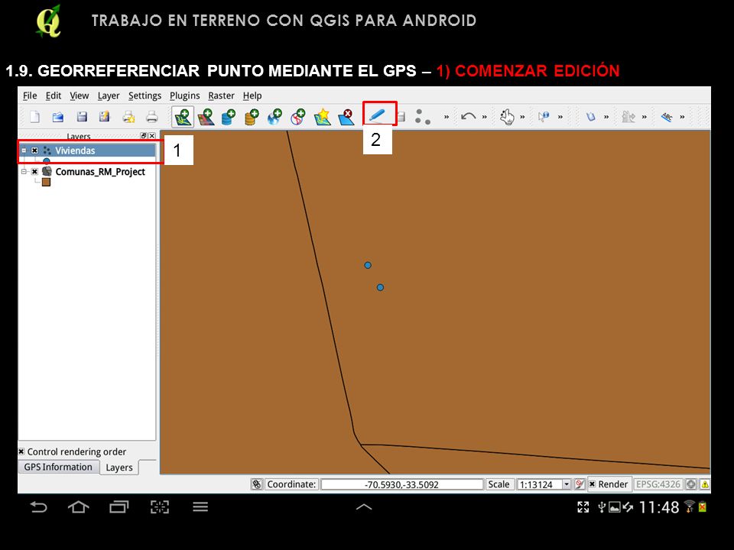Click the Scale field showing 1:13124
Image resolution: width=734 pixels, height=550 pixels.
tap(539, 484)
